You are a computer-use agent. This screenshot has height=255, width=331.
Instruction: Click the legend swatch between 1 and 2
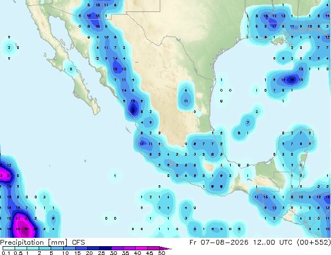point(33,248)
